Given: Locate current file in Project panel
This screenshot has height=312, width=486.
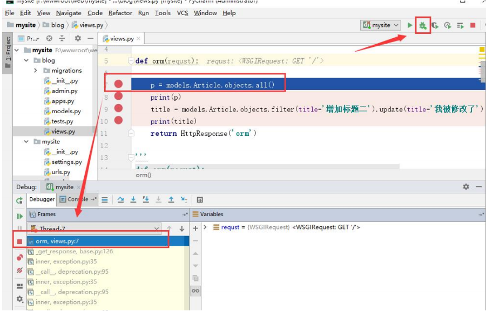Looking at the screenshot, I should [x=49, y=38].
